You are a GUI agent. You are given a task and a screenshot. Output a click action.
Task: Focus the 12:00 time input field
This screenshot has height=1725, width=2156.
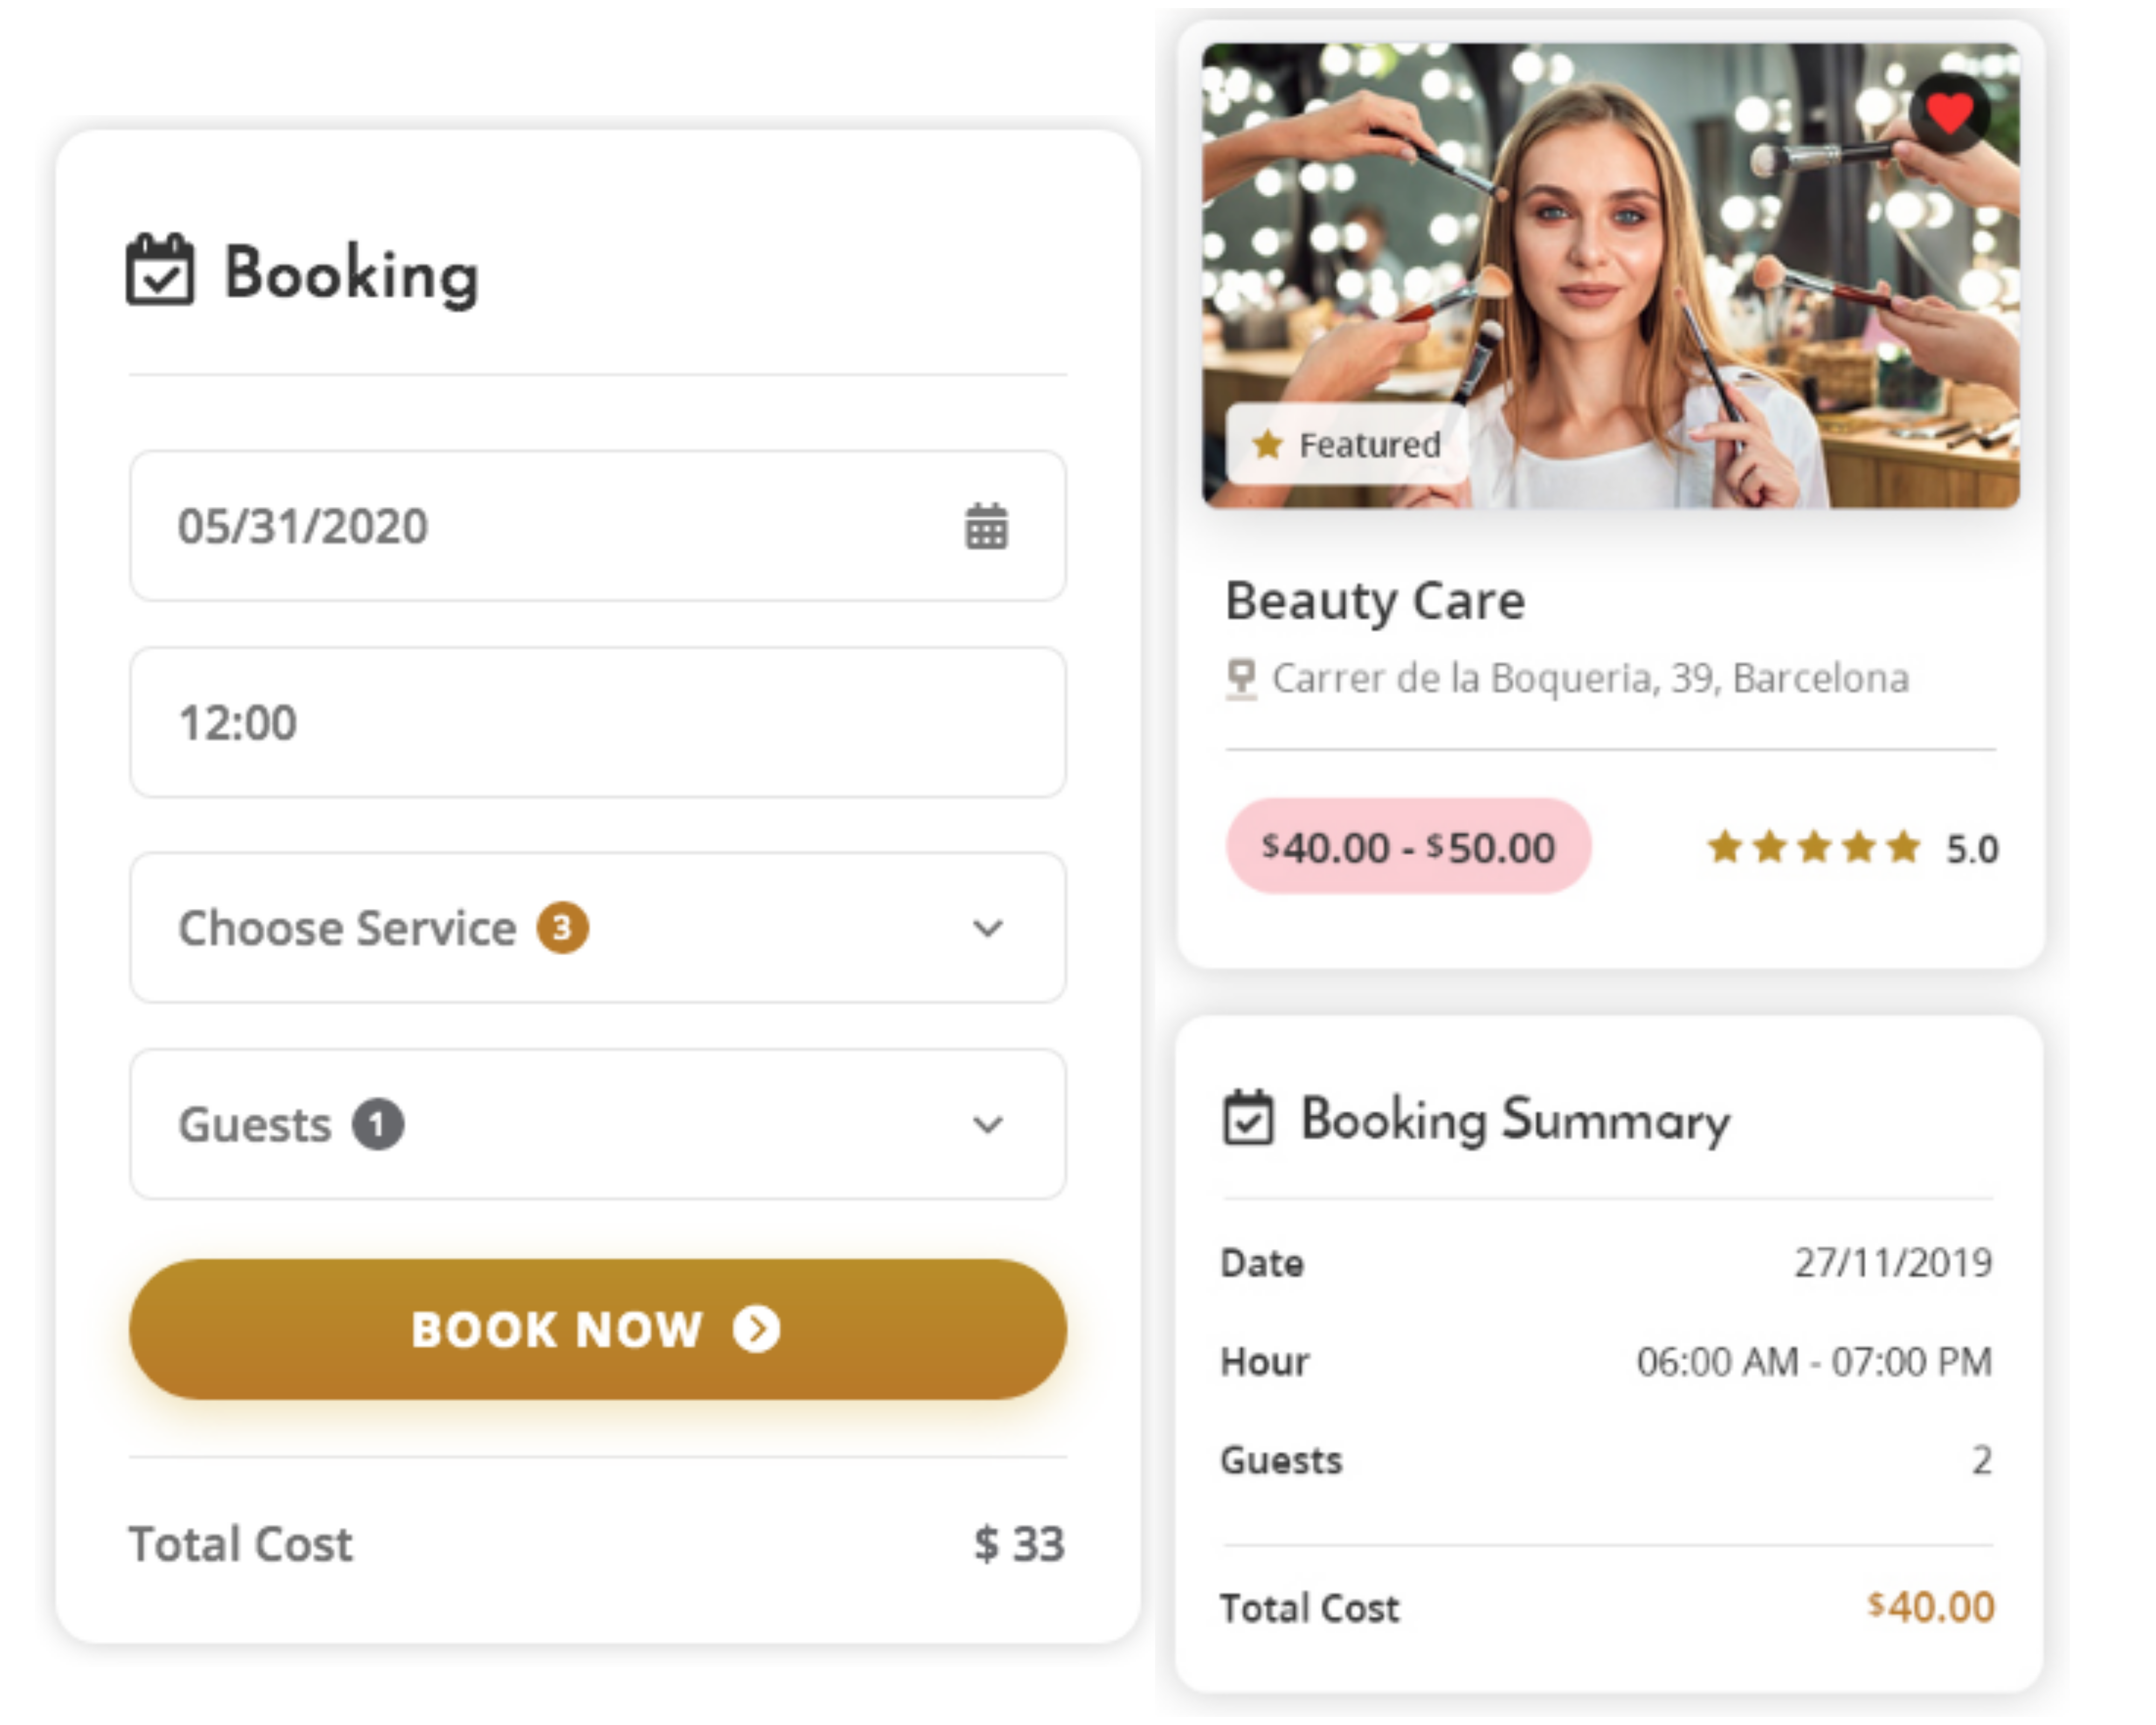pos(597,722)
